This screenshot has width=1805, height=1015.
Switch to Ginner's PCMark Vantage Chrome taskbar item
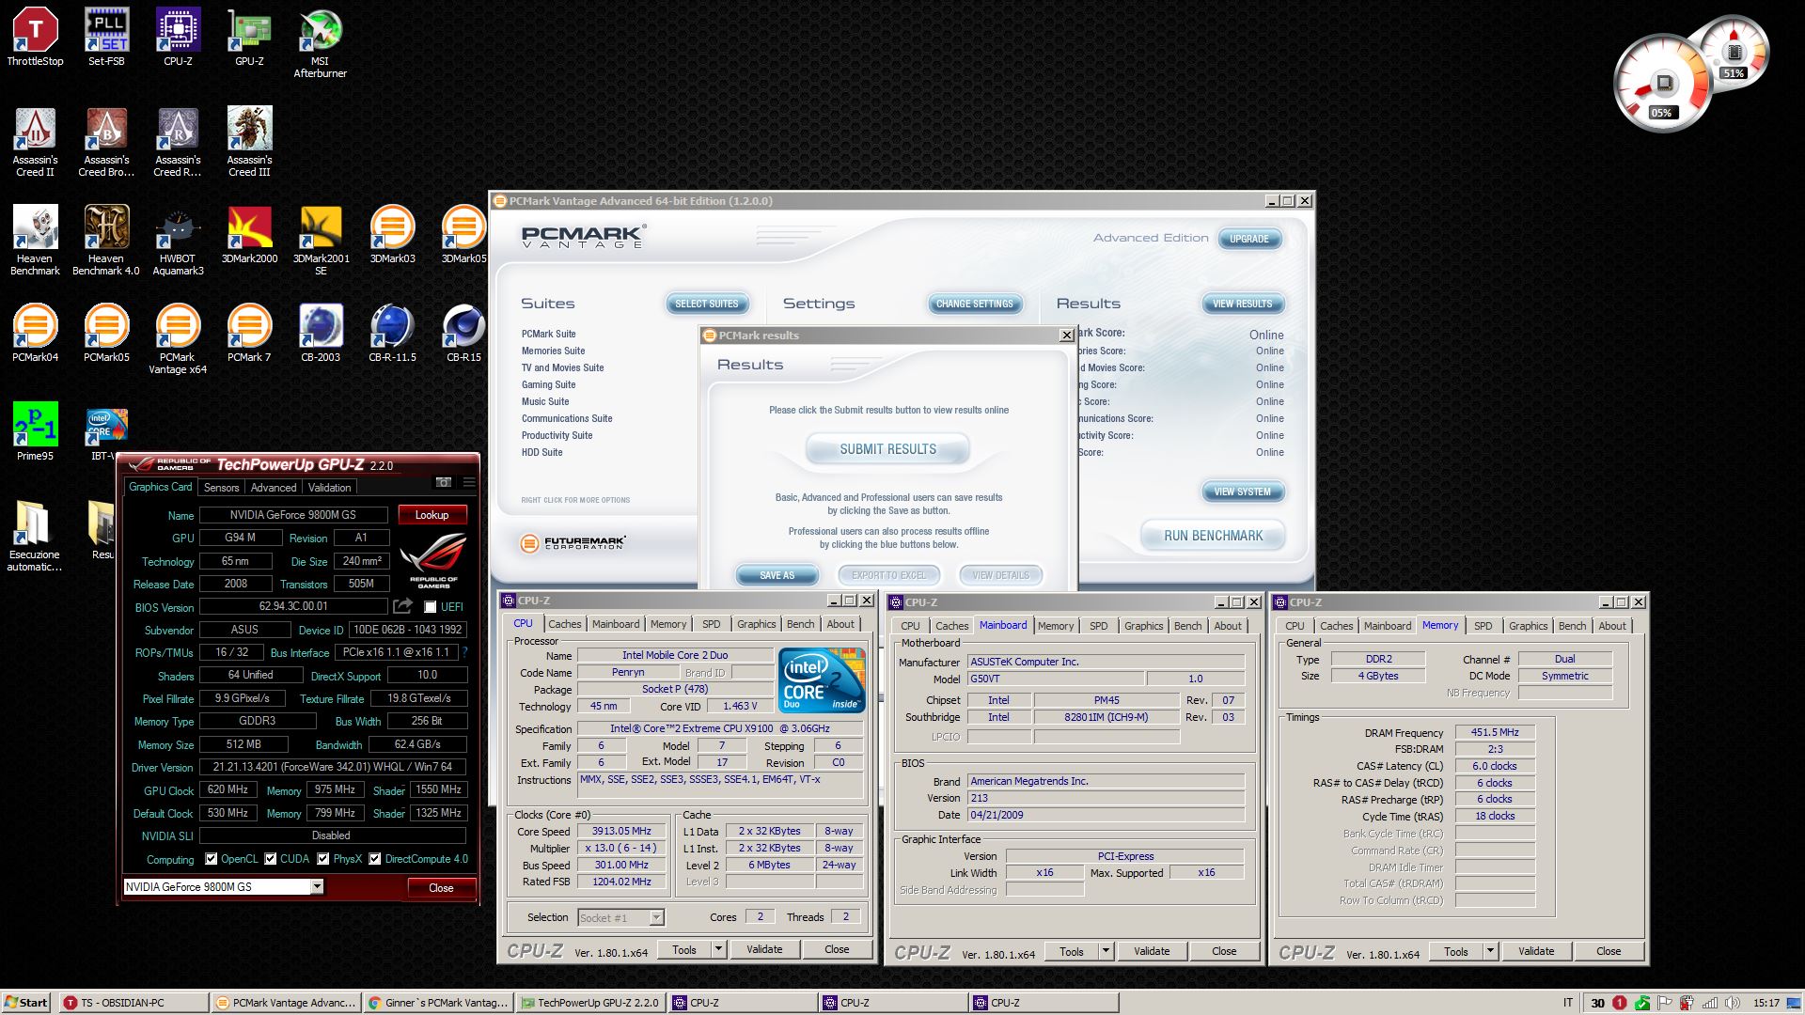tap(438, 1002)
